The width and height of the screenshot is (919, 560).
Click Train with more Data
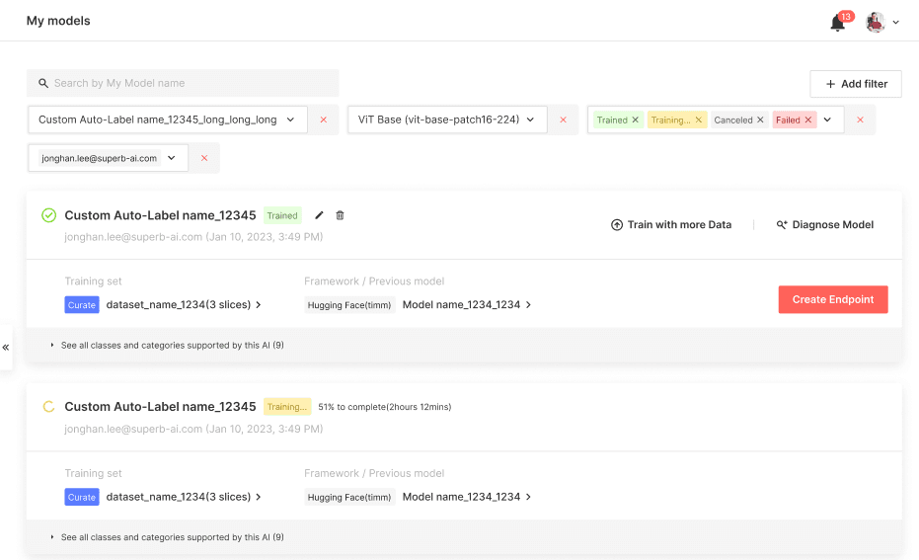[x=671, y=225]
